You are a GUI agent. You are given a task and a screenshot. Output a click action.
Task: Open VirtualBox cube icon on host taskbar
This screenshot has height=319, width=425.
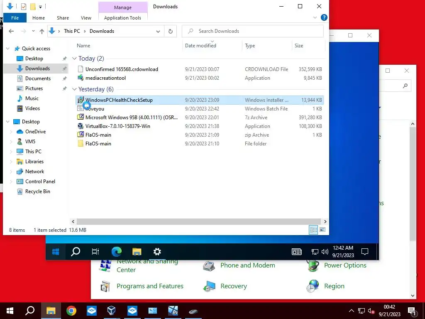pyautogui.click(x=111, y=311)
